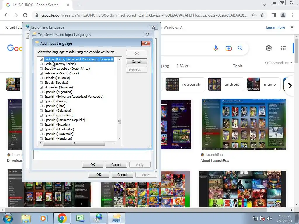Select Spanish (Dominican Republic) entry
Viewport: 299px width, 224px height.
65,120
